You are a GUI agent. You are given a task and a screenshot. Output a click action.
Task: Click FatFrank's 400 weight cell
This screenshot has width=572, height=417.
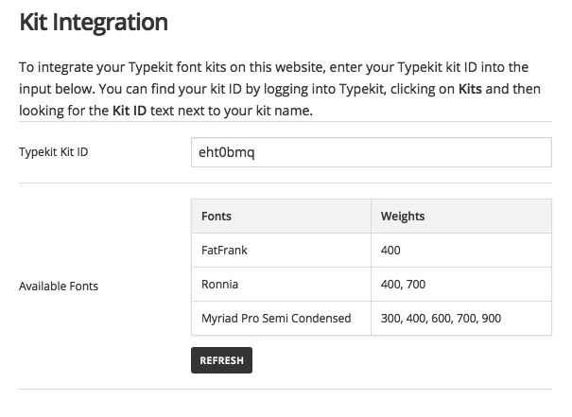pyautogui.click(x=390, y=250)
